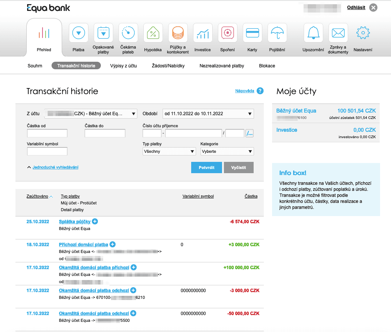The width and height of the screenshot is (391, 332).
Task: Open the 17.10.2022 -3 000,00 CZK payment link
Action: pyautogui.click(x=94, y=290)
